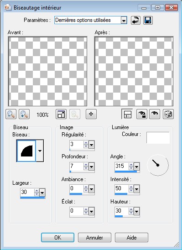Click the 100% zoom level text

tap(42, 115)
